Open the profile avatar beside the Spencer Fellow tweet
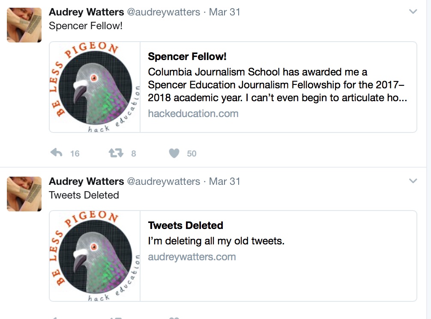 point(24,25)
